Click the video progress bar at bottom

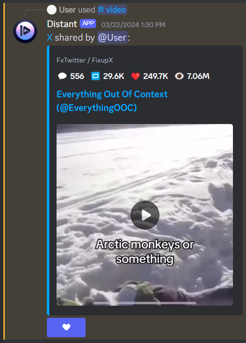coord(145,303)
